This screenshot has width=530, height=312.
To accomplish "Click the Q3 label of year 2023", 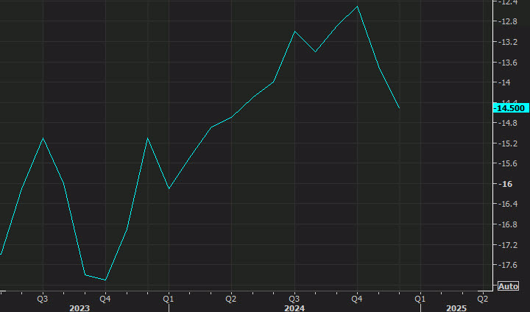I will [42, 299].
